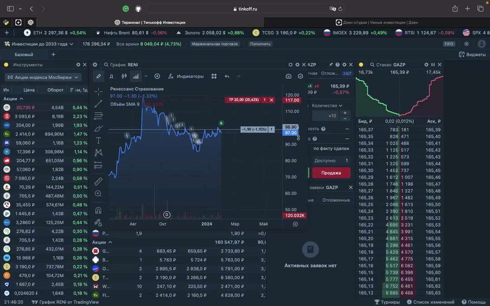Click the hexagon shield icon in chart toolbar
490x306 pixels.
300,76
